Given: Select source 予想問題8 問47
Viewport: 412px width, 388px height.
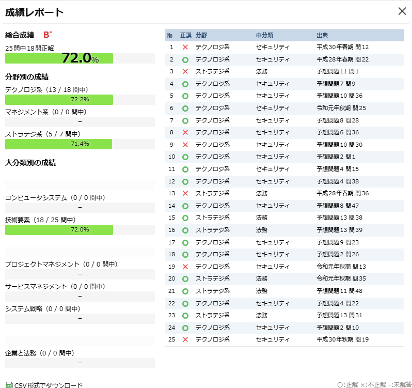Looking at the screenshot, I should pos(338,206).
